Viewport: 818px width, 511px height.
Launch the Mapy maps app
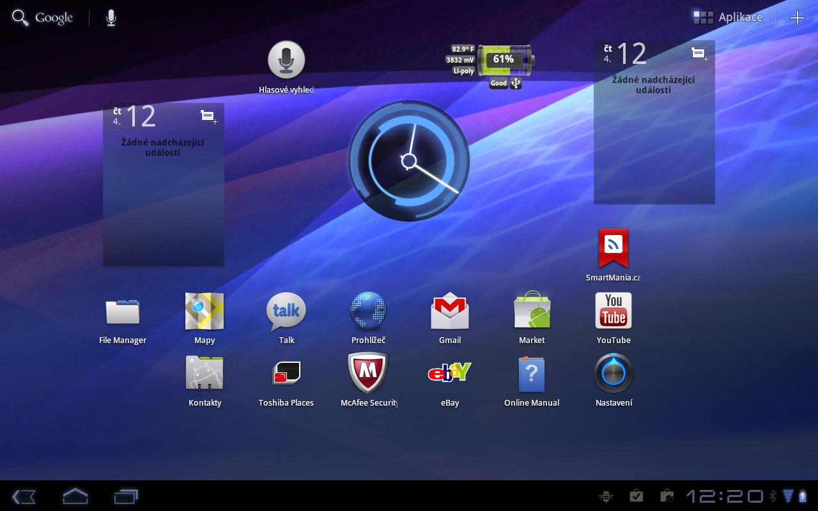(204, 319)
